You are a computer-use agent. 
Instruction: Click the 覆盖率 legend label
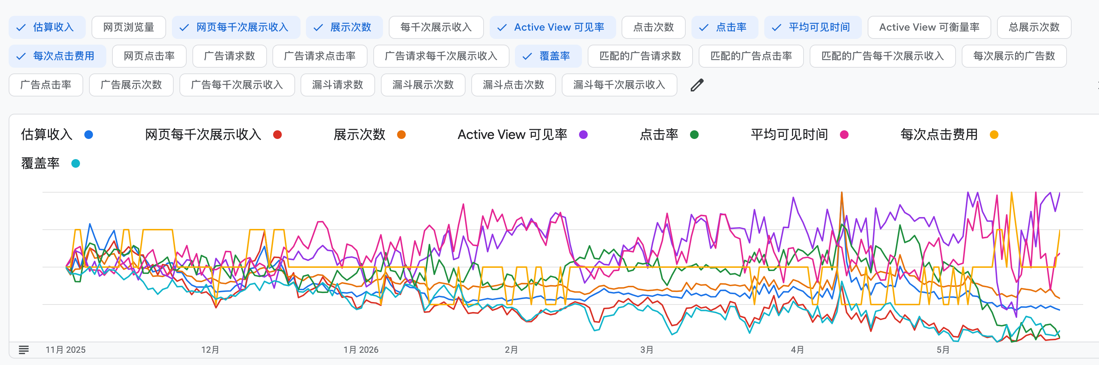40,163
